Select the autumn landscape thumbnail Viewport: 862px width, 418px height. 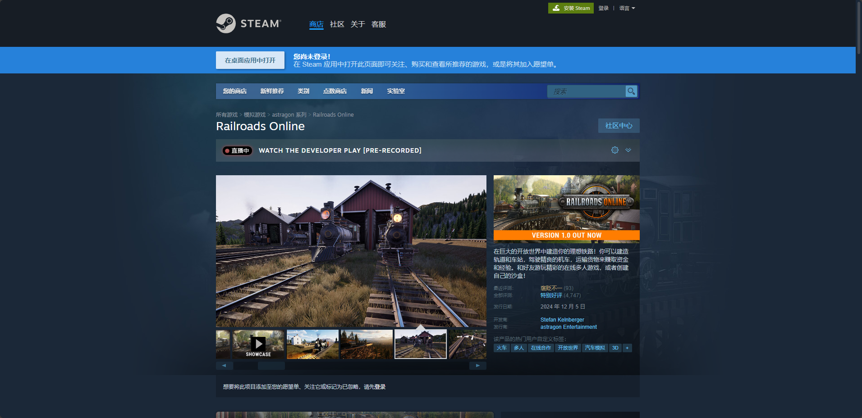[367, 344]
